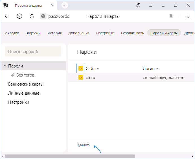Screen dimensions: 195x159
Task: Reload the page with the refresh icon
Action: 32,16
